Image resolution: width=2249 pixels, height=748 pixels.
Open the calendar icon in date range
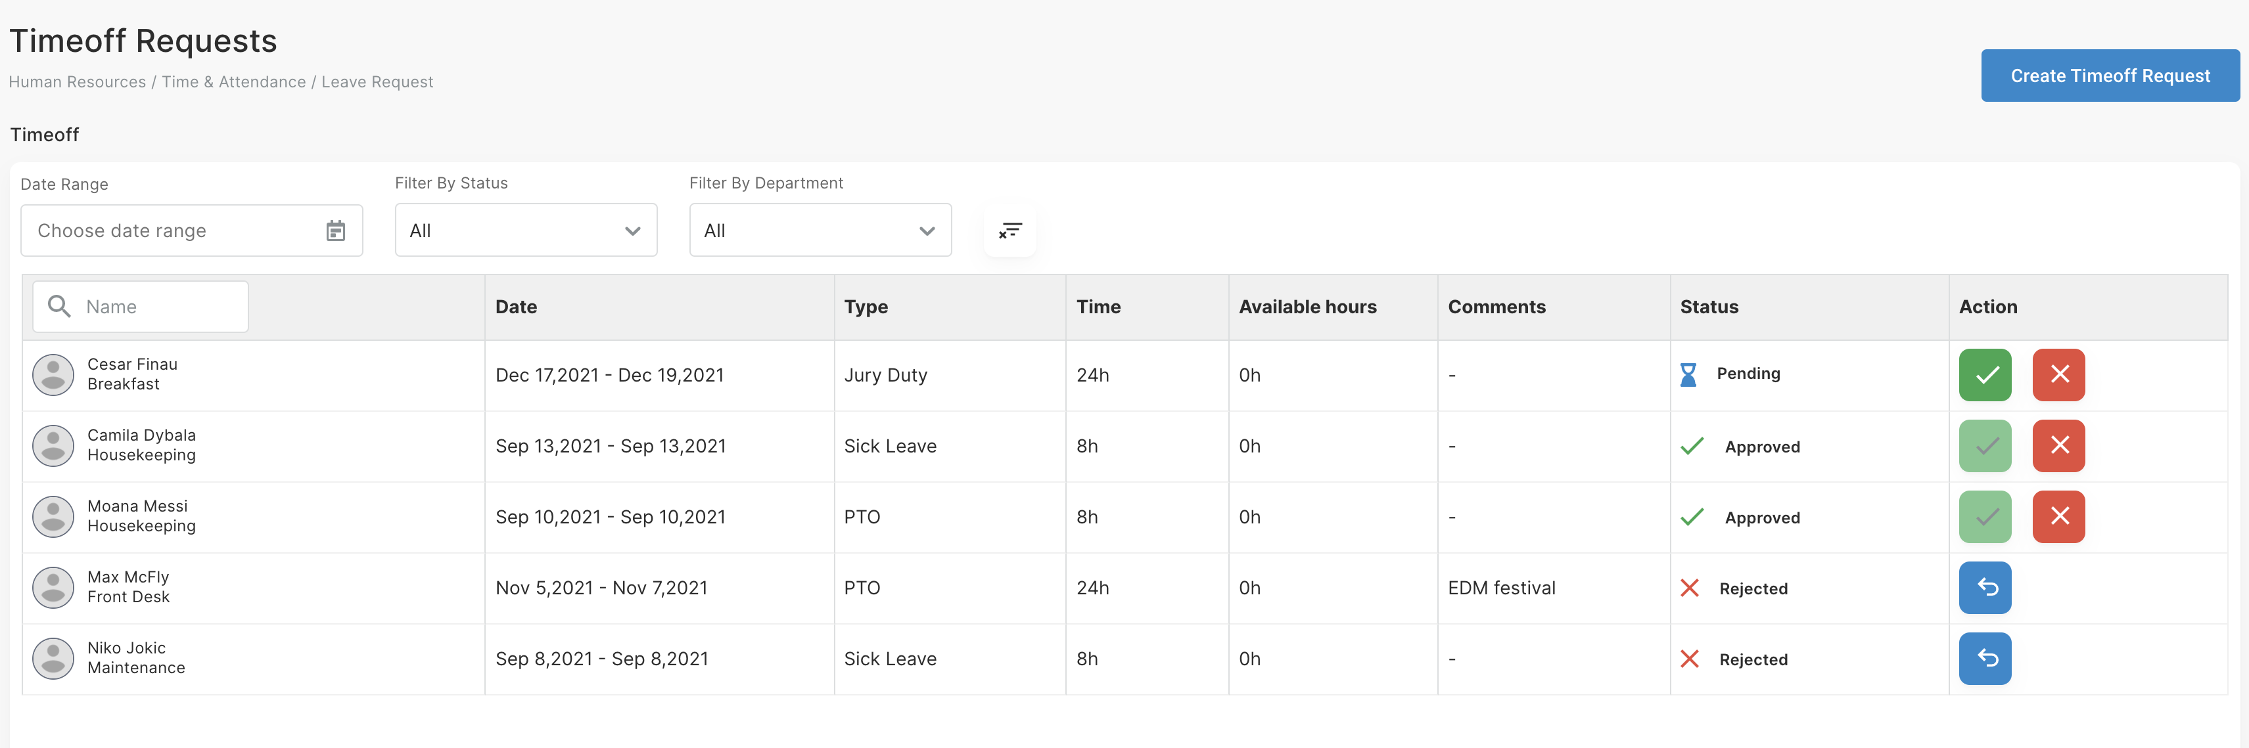(335, 231)
